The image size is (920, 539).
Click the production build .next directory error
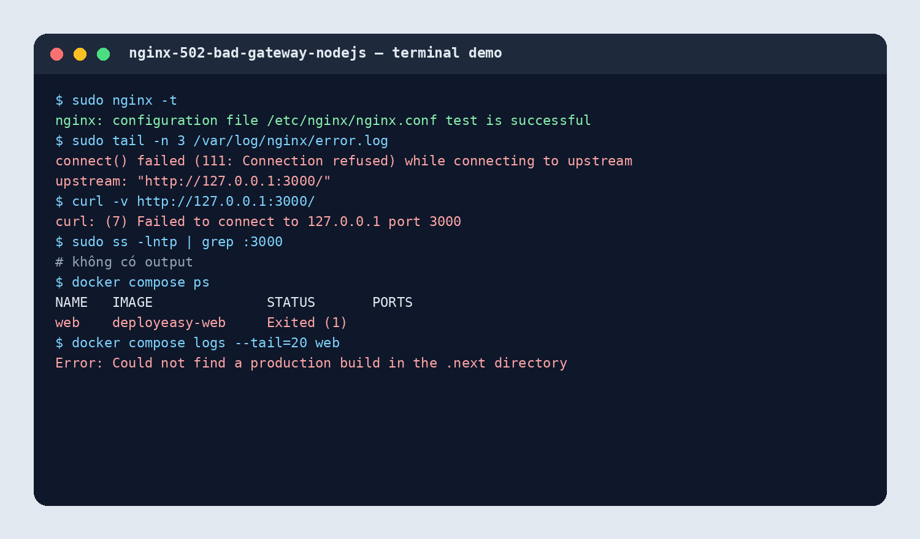coord(311,363)
